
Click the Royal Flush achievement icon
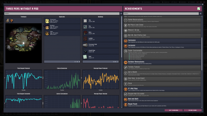click(126, 104)
